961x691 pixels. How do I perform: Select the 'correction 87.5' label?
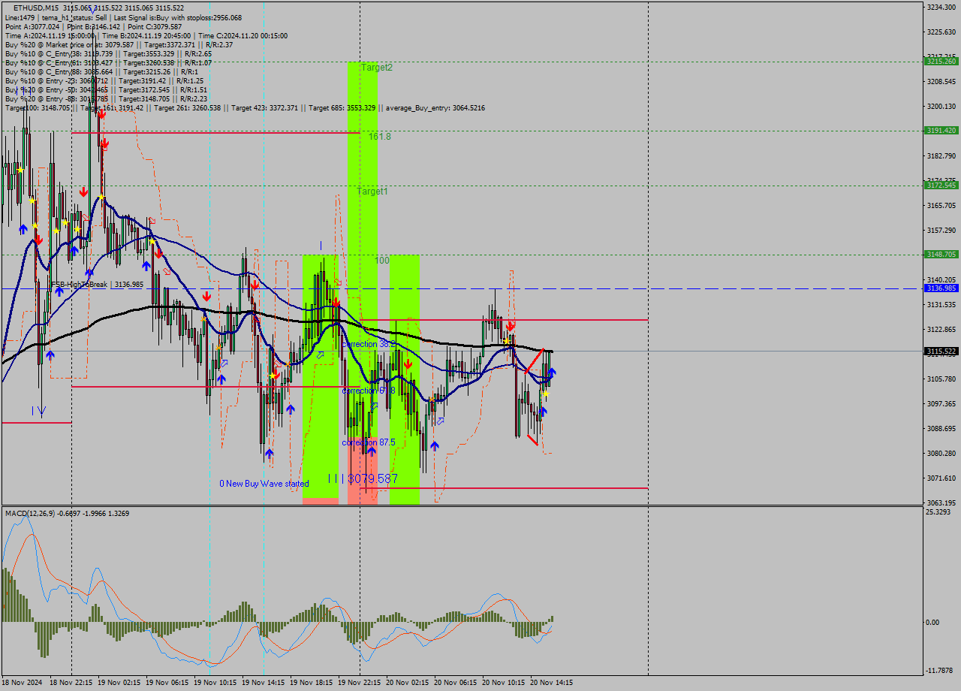(369, 443)
